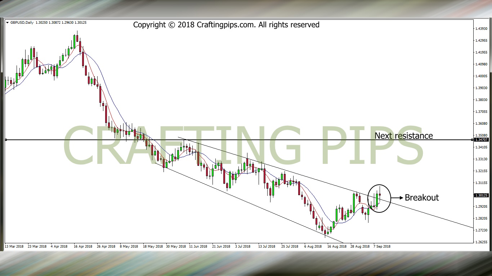Click the high value 1.30872 in header

click(55, 23)
